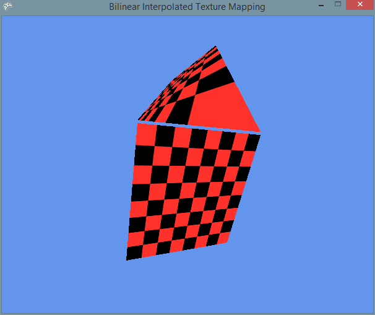Maximize the texture mapping window
Viewport: 375px width, 315px height.
(338, 6)
